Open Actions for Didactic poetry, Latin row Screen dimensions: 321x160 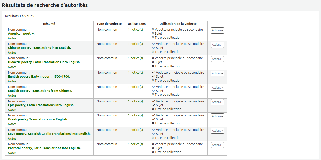217,59
